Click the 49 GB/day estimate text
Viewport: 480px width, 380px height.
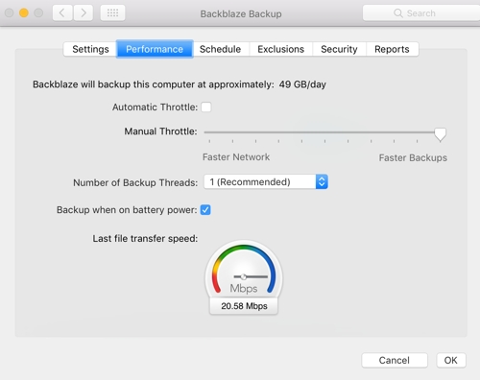pyautogui.click(x=302, y=84)
